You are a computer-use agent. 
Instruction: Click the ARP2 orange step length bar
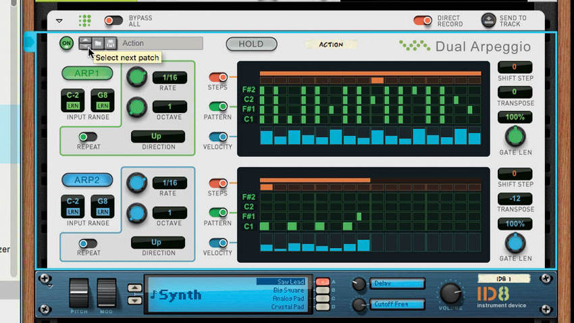point(315,180)
